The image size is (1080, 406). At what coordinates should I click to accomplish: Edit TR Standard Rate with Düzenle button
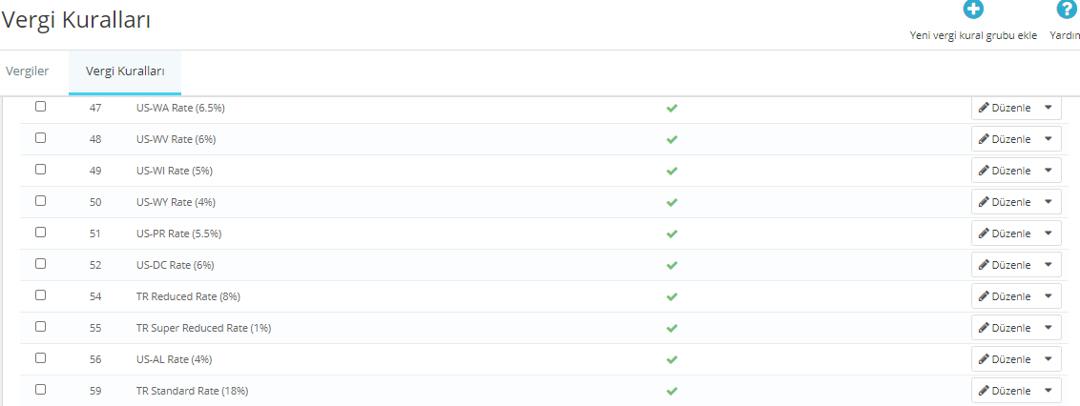pos(1005,390)
